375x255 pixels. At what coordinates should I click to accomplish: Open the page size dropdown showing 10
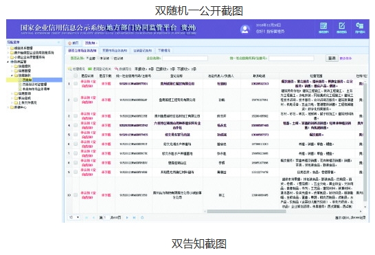point(74,217)
